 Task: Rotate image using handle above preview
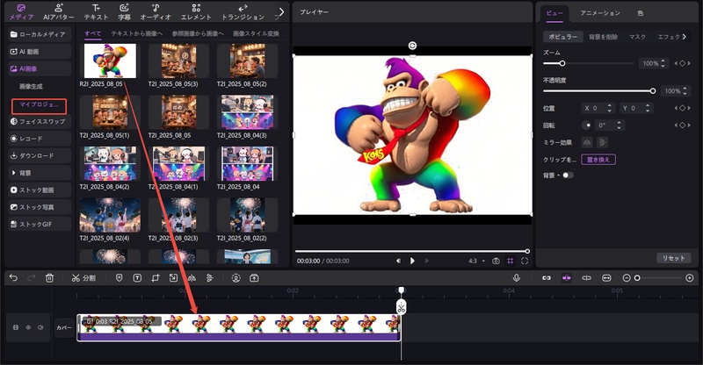tap(412, 46)
